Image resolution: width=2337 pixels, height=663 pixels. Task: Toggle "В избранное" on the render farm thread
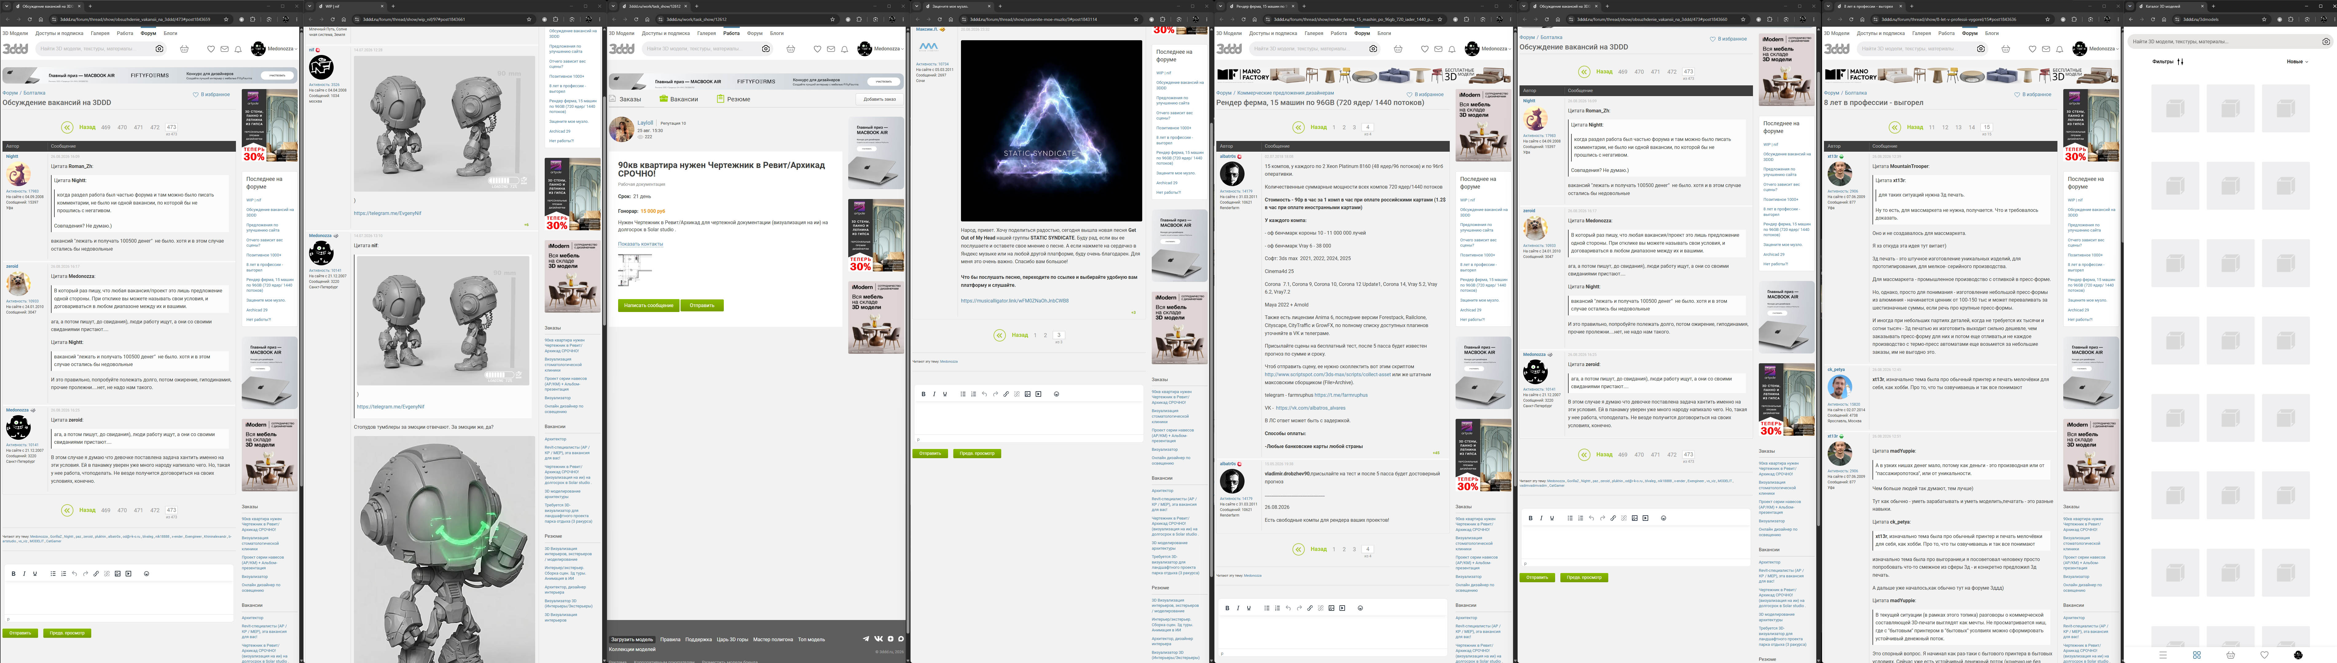[x=1425, y=94]
